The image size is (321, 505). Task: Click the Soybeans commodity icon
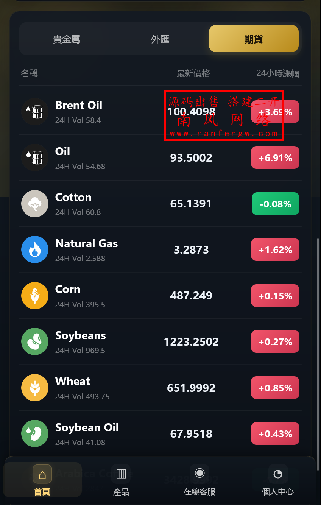pyautogui.click(x=35, y=341)
